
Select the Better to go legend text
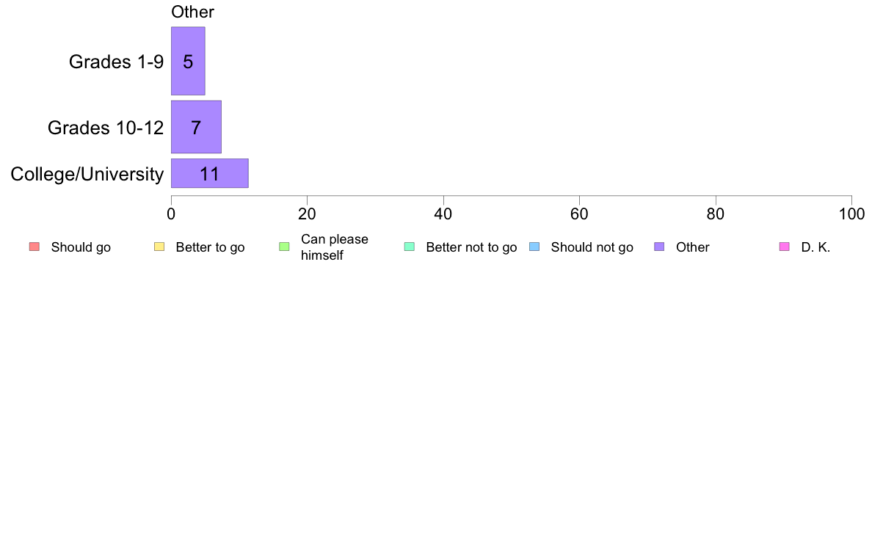210,247
